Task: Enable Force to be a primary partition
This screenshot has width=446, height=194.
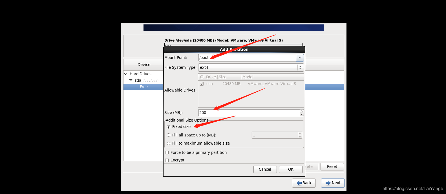Action: [167, 153]
